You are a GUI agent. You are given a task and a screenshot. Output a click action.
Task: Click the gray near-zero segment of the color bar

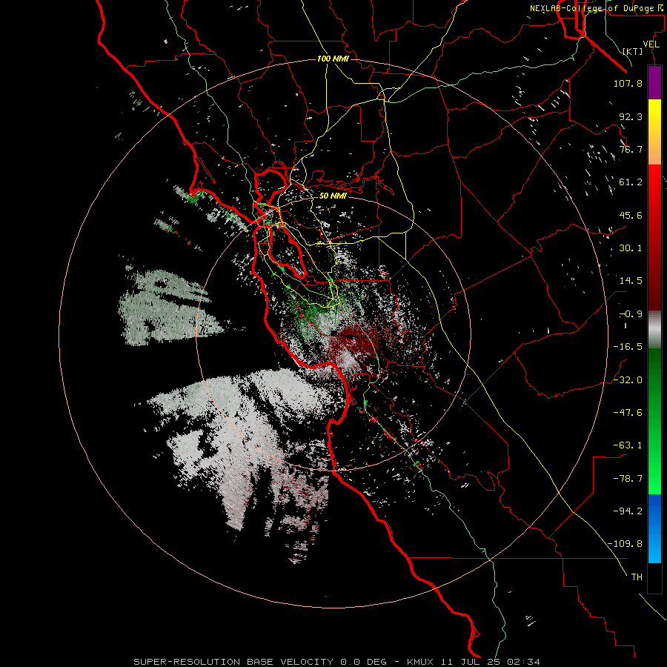[x=654, y=330]
